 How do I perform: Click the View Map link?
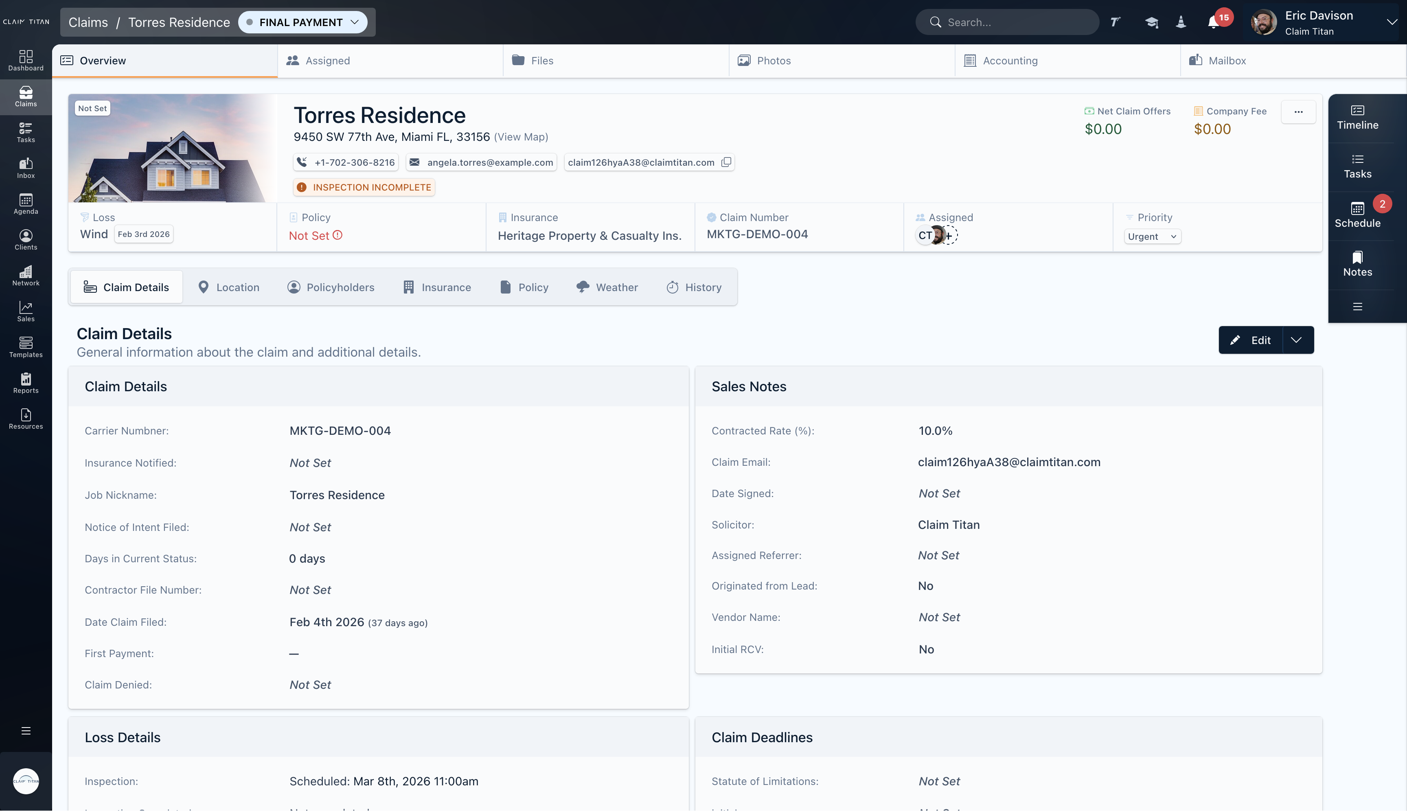click(520, 137)
